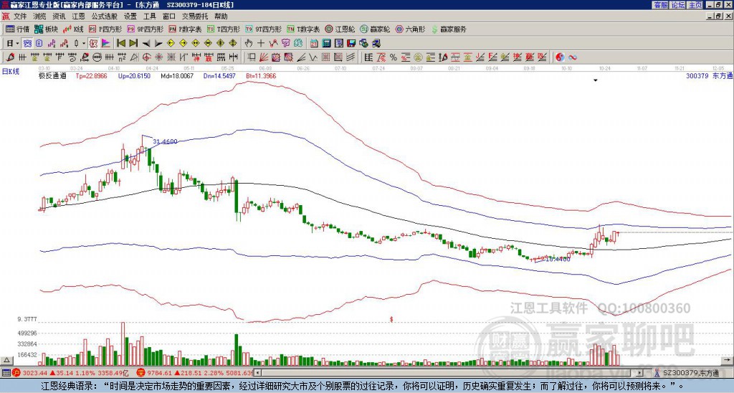734x393 pixels.
Task: Click the Md=18.0067 value
Action: 177,75
